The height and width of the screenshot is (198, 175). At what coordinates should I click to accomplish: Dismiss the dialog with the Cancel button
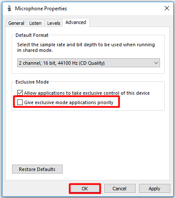point(120,189)
